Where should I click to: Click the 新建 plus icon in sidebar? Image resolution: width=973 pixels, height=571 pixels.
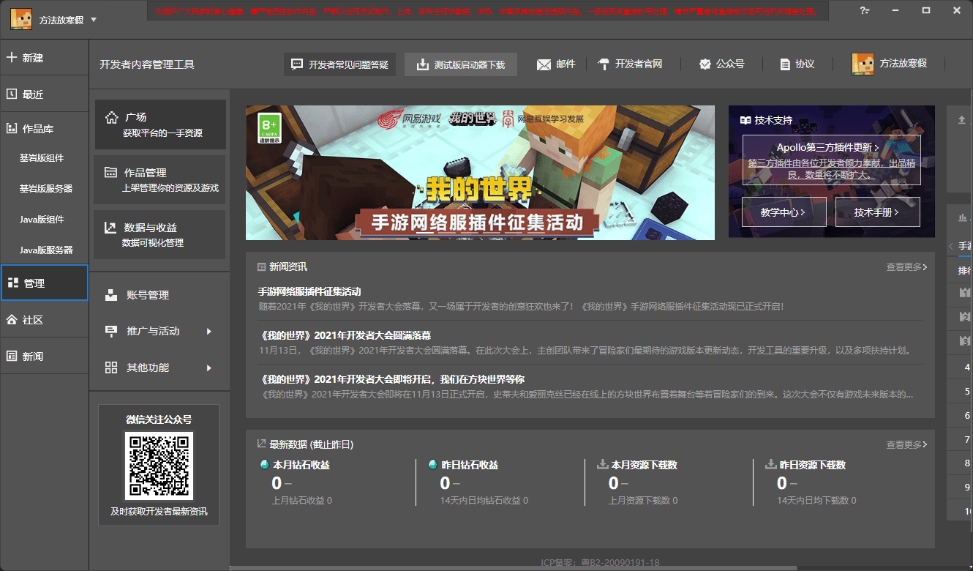point(12,57)
